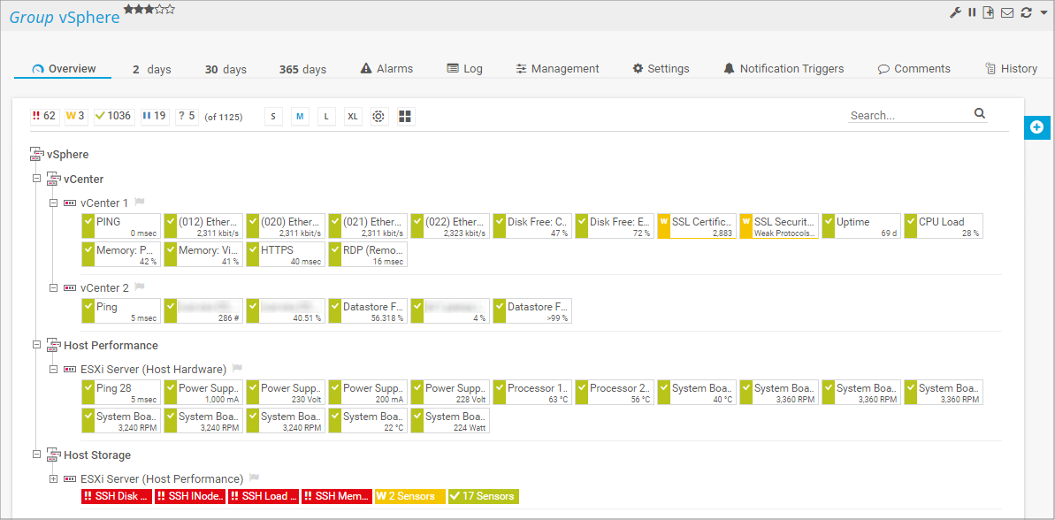Click the refresh scan now icon
This screenshot has height=520, width=1055.
pos(1026,12)
